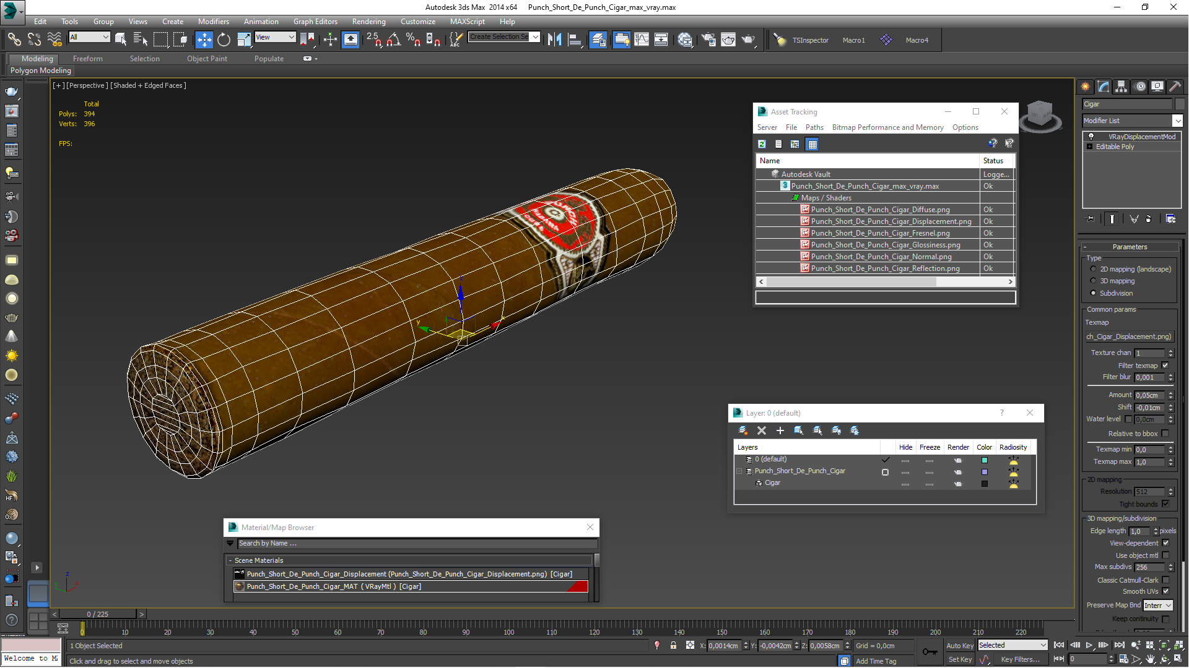The width and height of the screenshot is (1189, 668).
Task: Click the Bind to Space Warp icon
Action: [x=54, y=40]
